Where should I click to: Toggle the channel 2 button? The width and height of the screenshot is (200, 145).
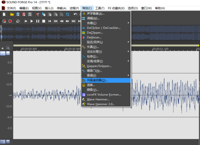[3, 141]
